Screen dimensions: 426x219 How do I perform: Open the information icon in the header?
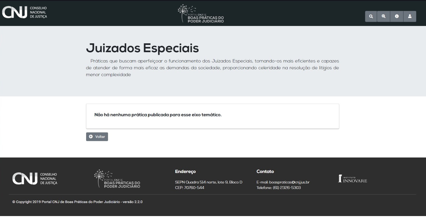397,16
